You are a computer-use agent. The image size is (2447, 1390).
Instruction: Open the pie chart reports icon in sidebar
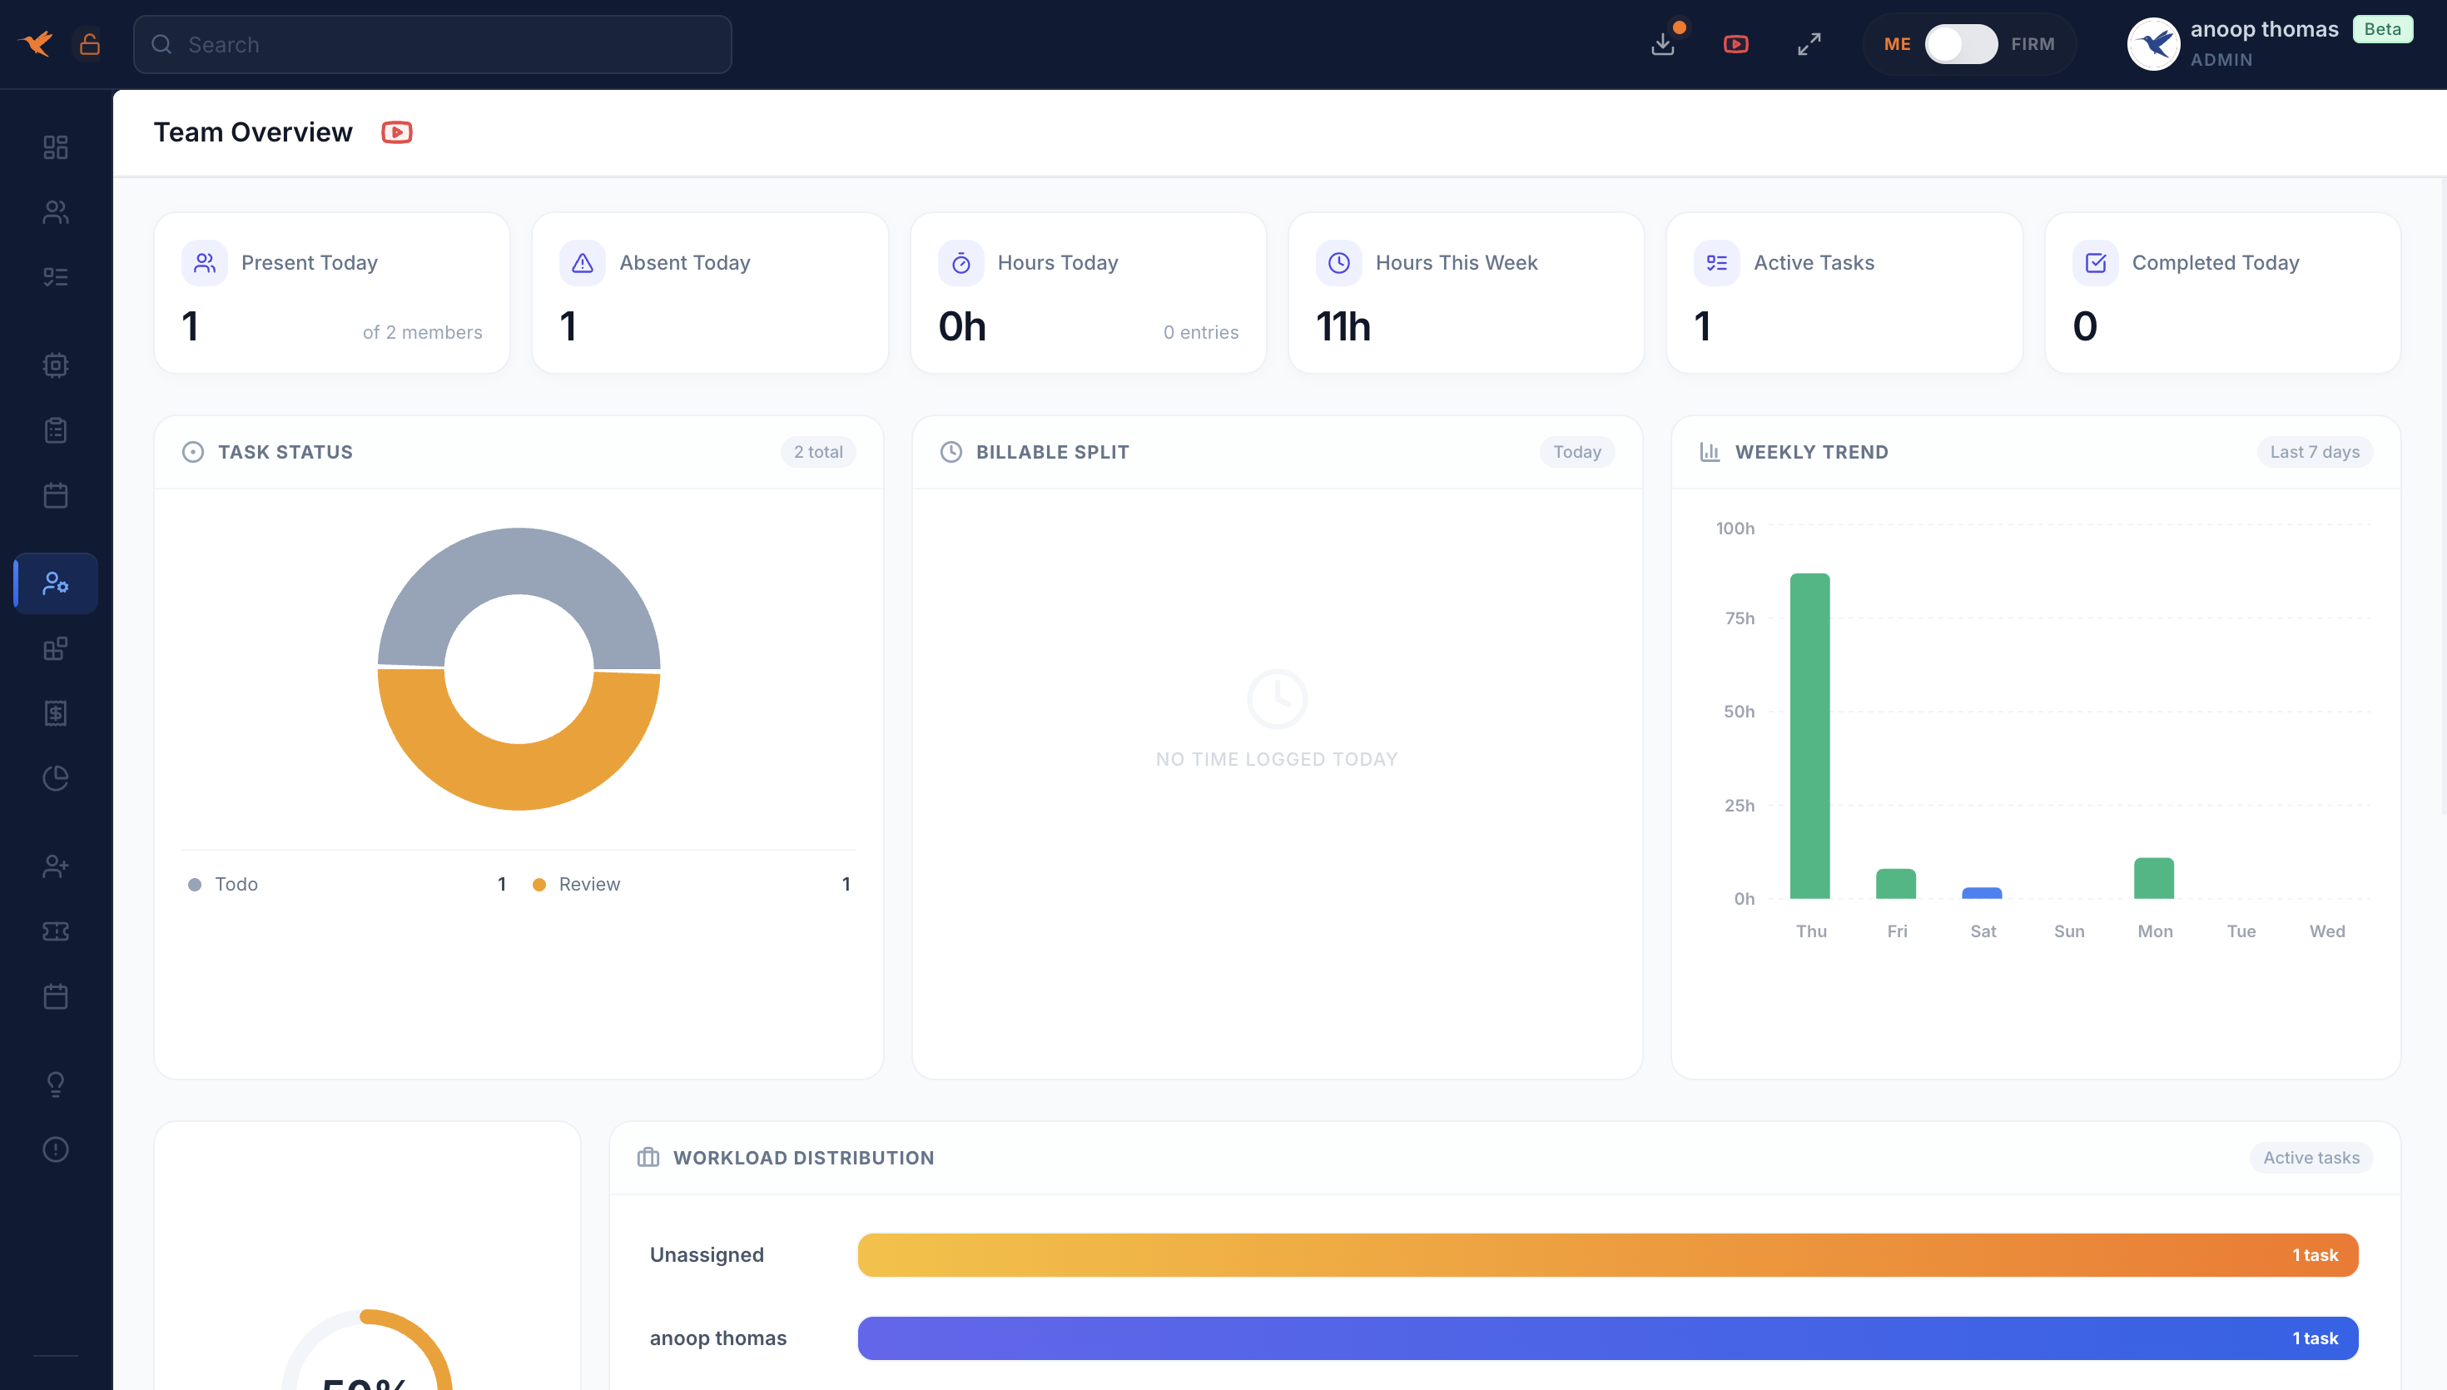[x=56, y=778]
